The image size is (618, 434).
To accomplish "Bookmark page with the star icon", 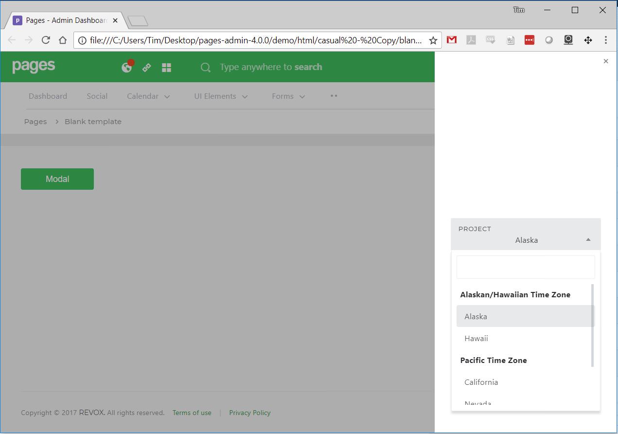I will pos(433,40).
